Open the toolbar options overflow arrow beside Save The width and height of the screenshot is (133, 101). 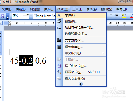tap(8, 16)
